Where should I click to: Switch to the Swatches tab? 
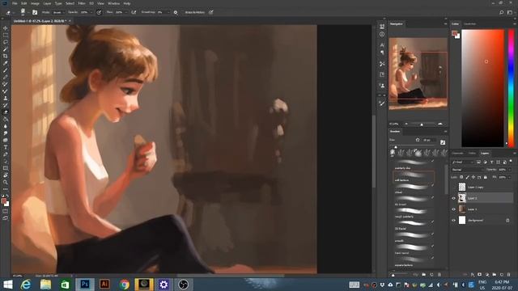pos(469,23)
